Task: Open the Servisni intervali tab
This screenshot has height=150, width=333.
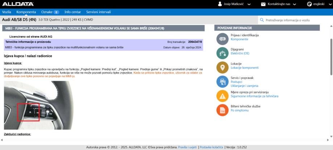Action: coord(99,12)
